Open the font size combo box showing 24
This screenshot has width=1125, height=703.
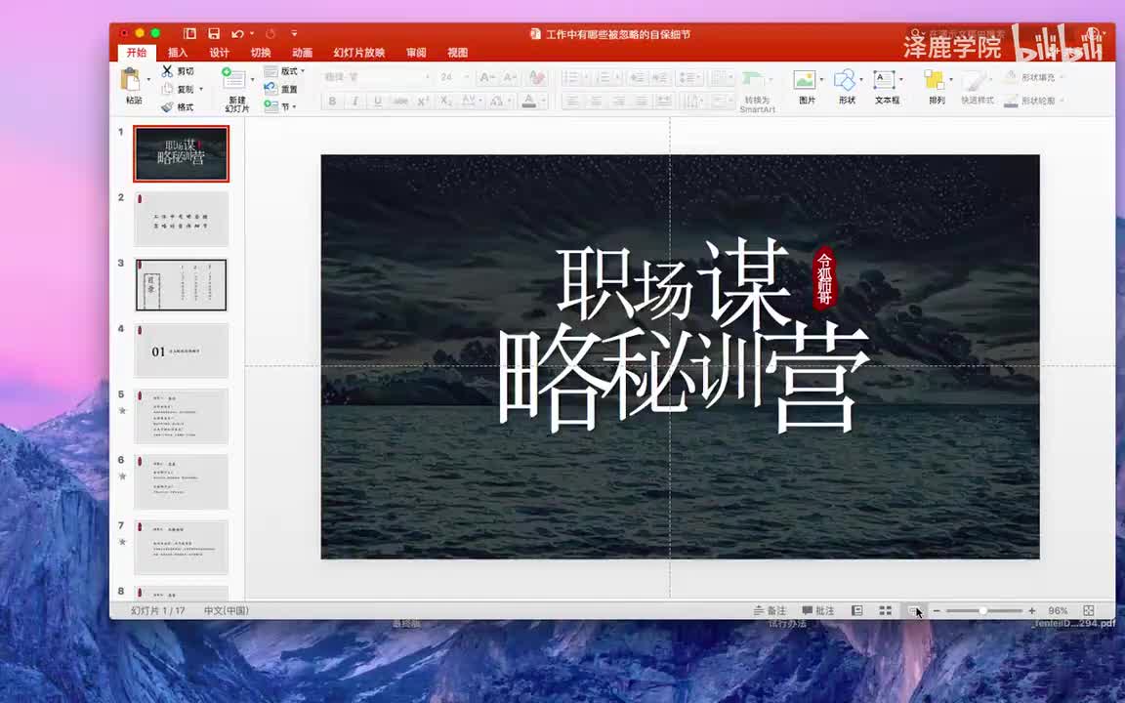point(455,77)
